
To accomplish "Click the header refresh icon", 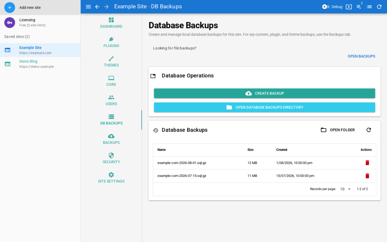I will click(379, 7).
